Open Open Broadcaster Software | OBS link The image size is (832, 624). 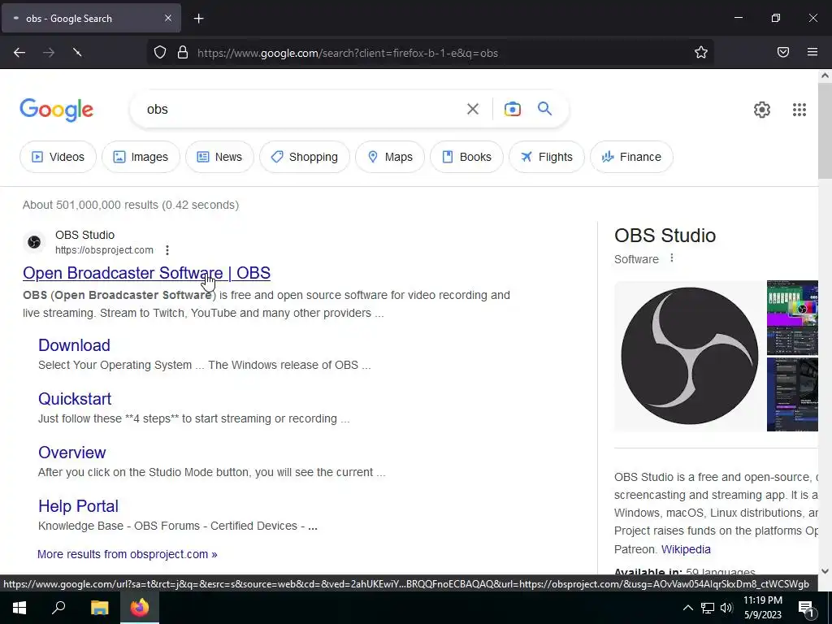click(x=146, y=273)
